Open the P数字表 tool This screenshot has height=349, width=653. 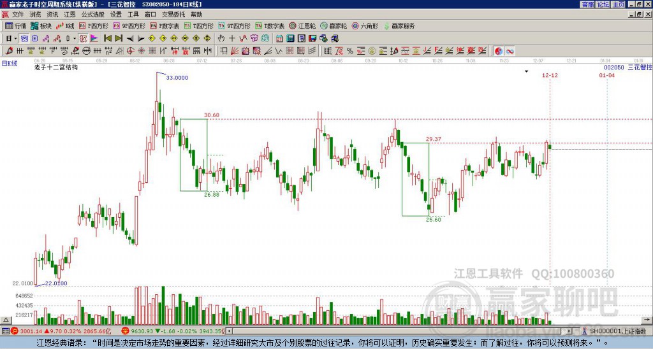(x=165, y=25)
